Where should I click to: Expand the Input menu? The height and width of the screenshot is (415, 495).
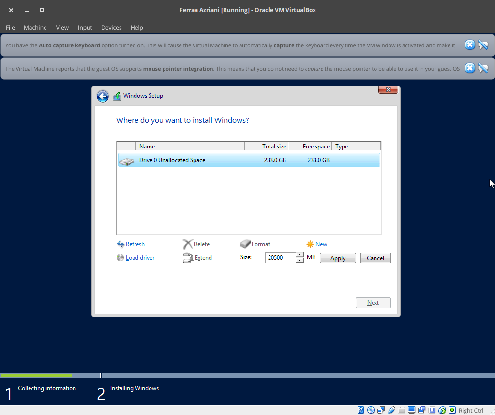pyautogui.click(x=85, y=28)
